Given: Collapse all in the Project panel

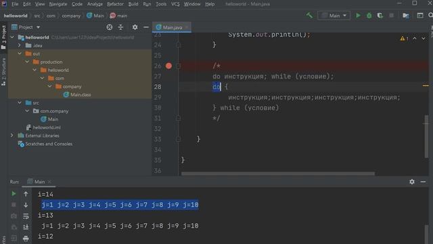Looking at the screenshot, I should click(x=120, y=27).
